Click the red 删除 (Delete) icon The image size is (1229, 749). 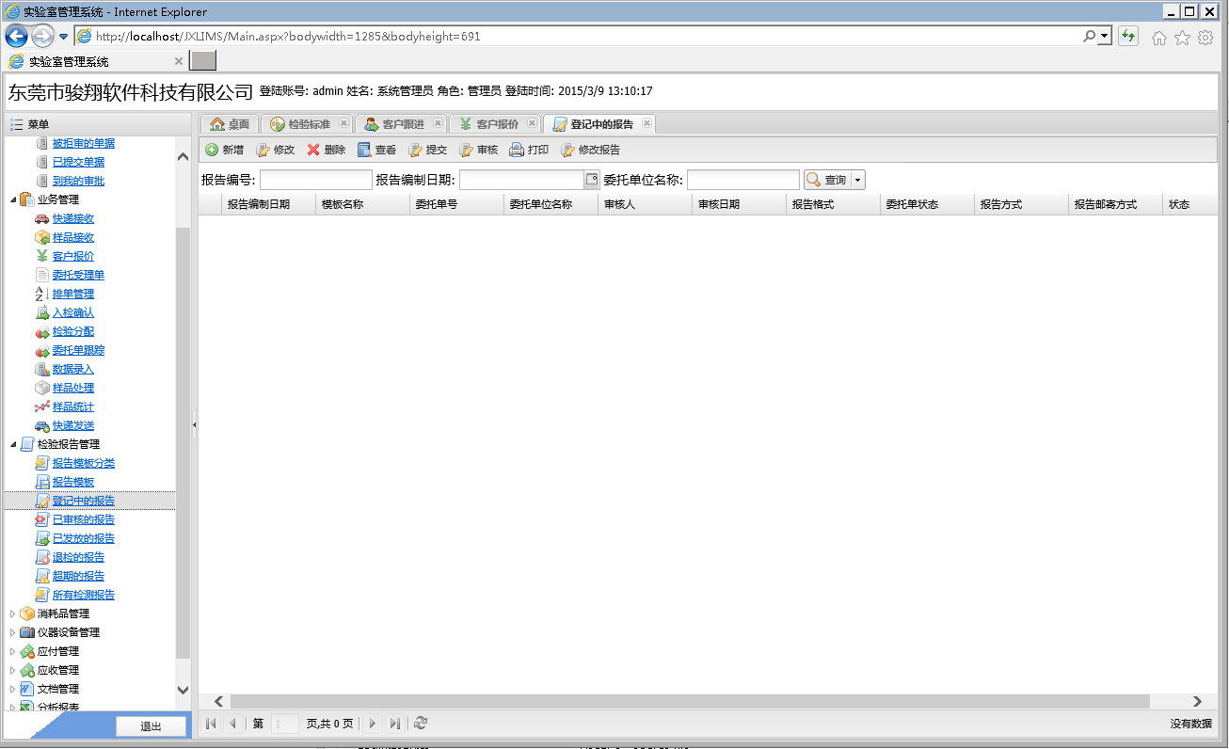pos(314,150)
